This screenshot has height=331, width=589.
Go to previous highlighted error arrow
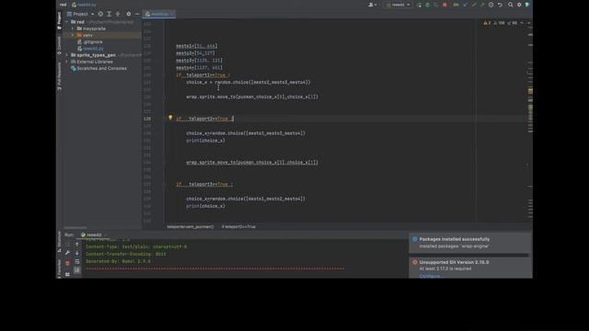(x=522, y=23)
